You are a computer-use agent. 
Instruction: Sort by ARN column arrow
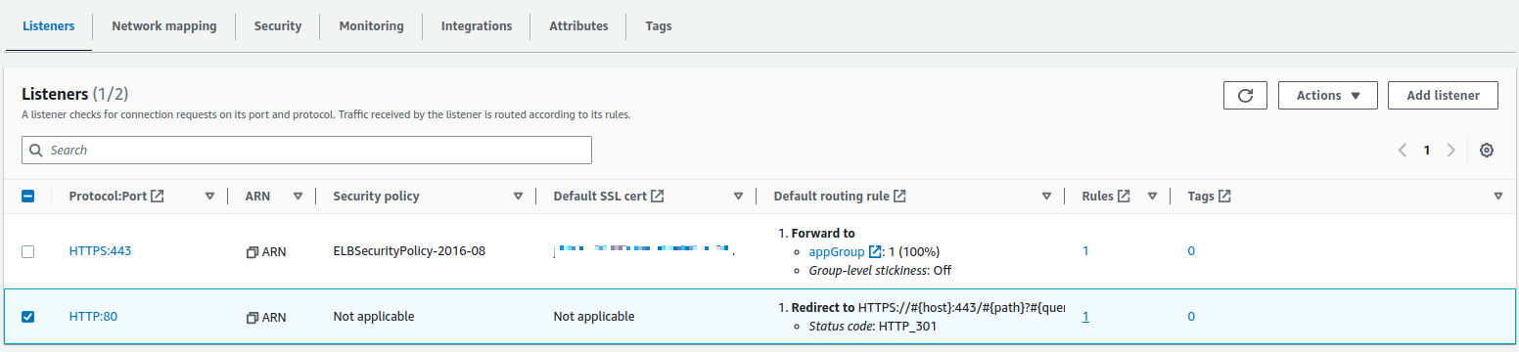[298, 197]
